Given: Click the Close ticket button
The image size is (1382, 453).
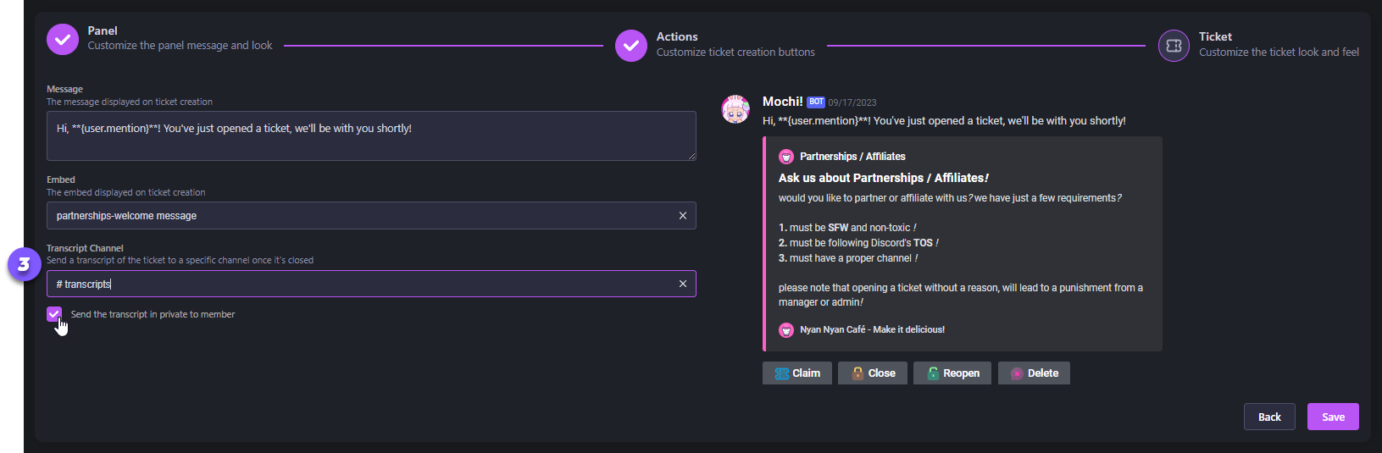Looking at the screenshot, I should coord(873,373).
